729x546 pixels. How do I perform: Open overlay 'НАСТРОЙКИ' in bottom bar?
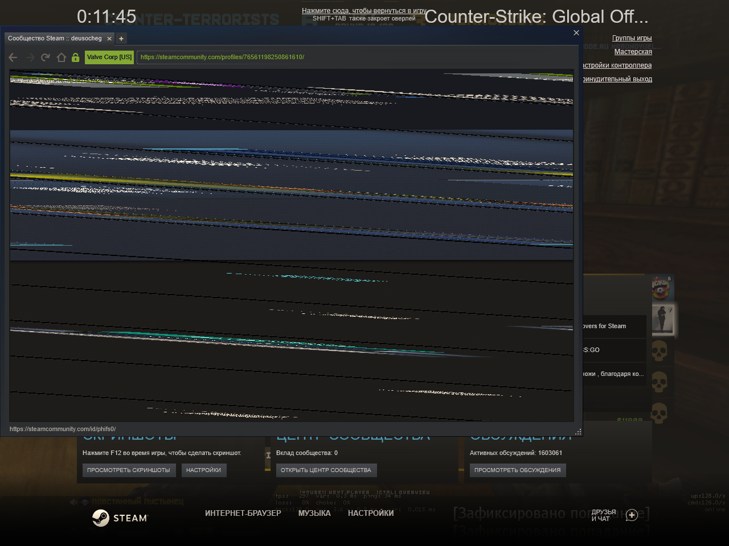pos(371,513)
